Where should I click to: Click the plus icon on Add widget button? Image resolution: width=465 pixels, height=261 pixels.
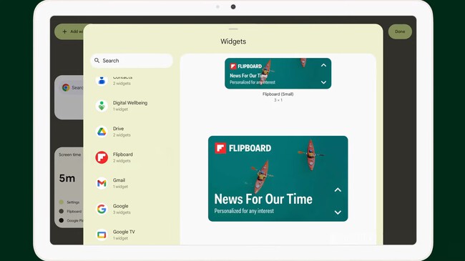coord(64,31)
